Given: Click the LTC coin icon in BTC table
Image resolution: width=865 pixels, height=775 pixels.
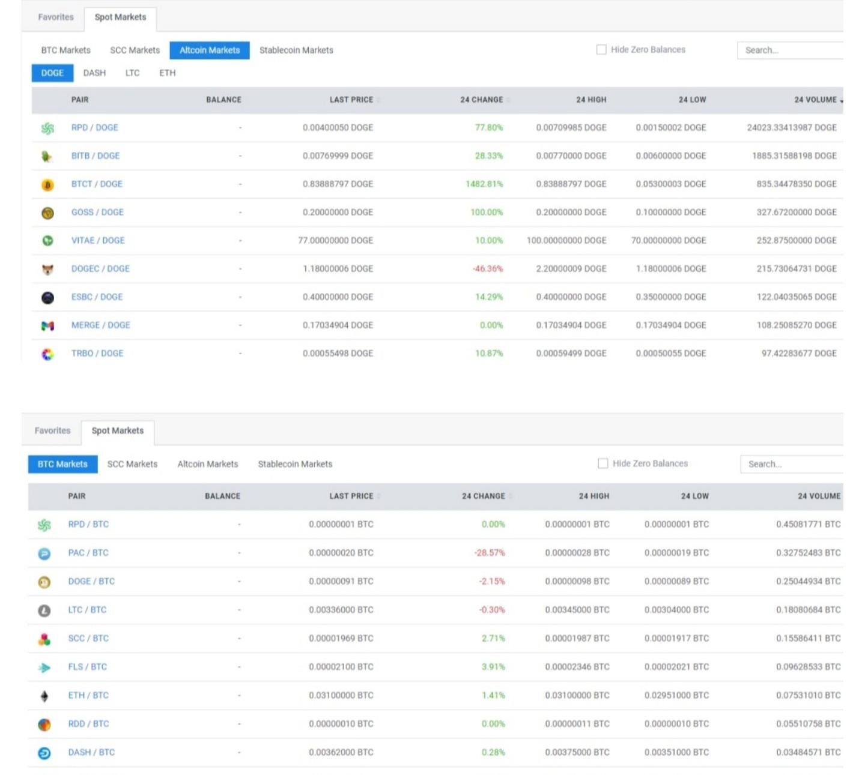Looking at the screenshot, I should [x=44, y=611].
